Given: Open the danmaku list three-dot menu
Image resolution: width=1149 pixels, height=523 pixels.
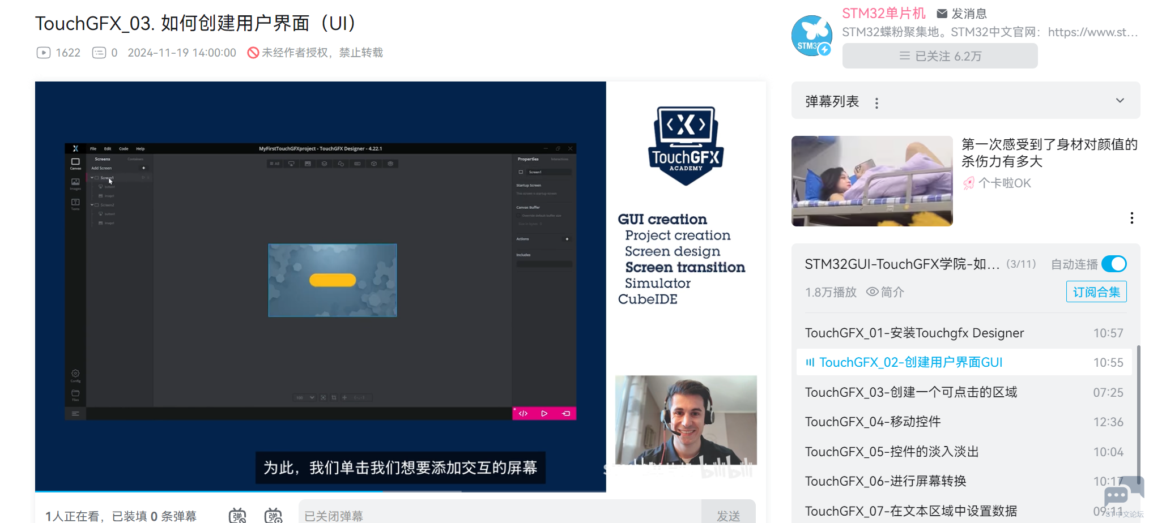Looking at the screenshot, I should [x=876, y=103].
